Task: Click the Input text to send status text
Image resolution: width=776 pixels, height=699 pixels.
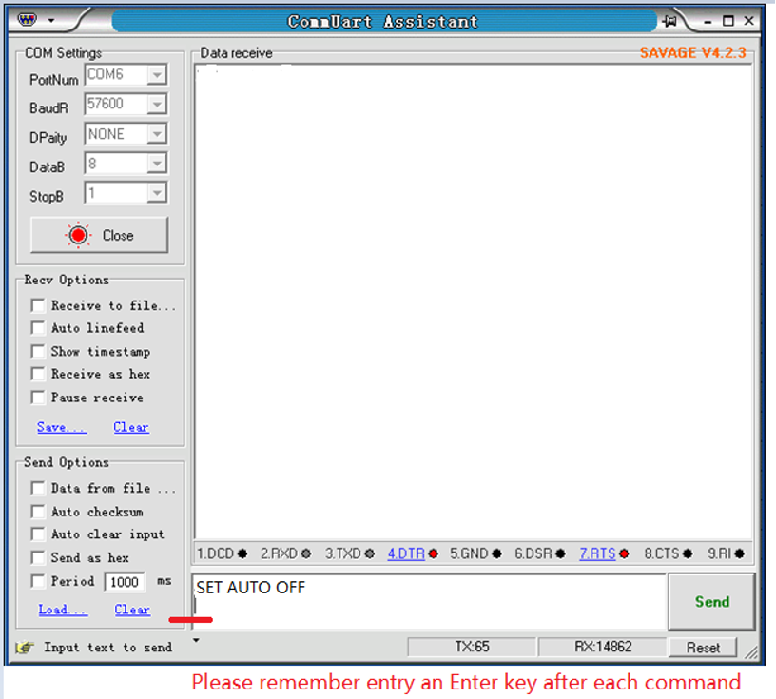Action: coord(107,648)
